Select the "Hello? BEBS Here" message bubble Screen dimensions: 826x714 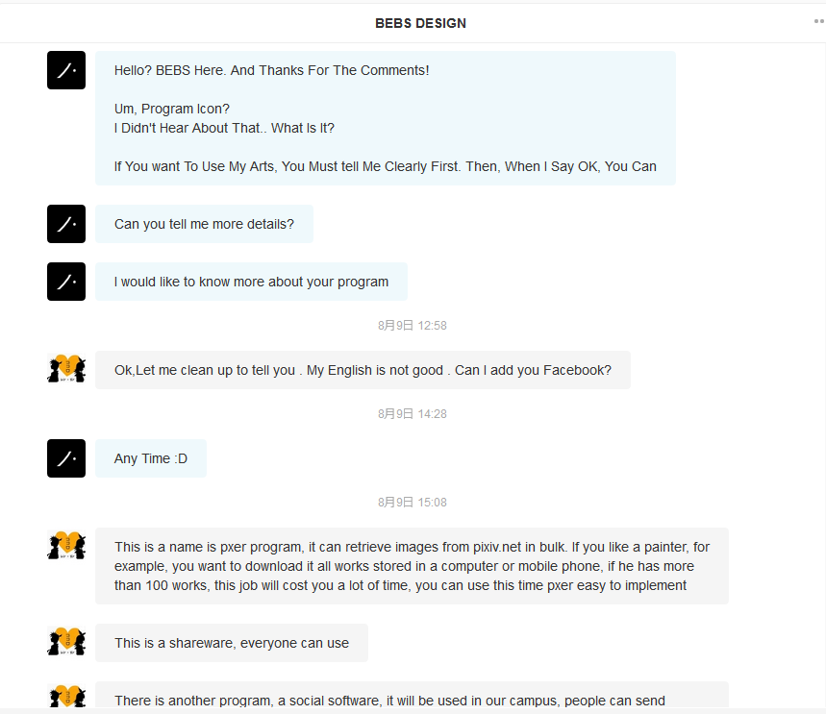click(385, 118)
